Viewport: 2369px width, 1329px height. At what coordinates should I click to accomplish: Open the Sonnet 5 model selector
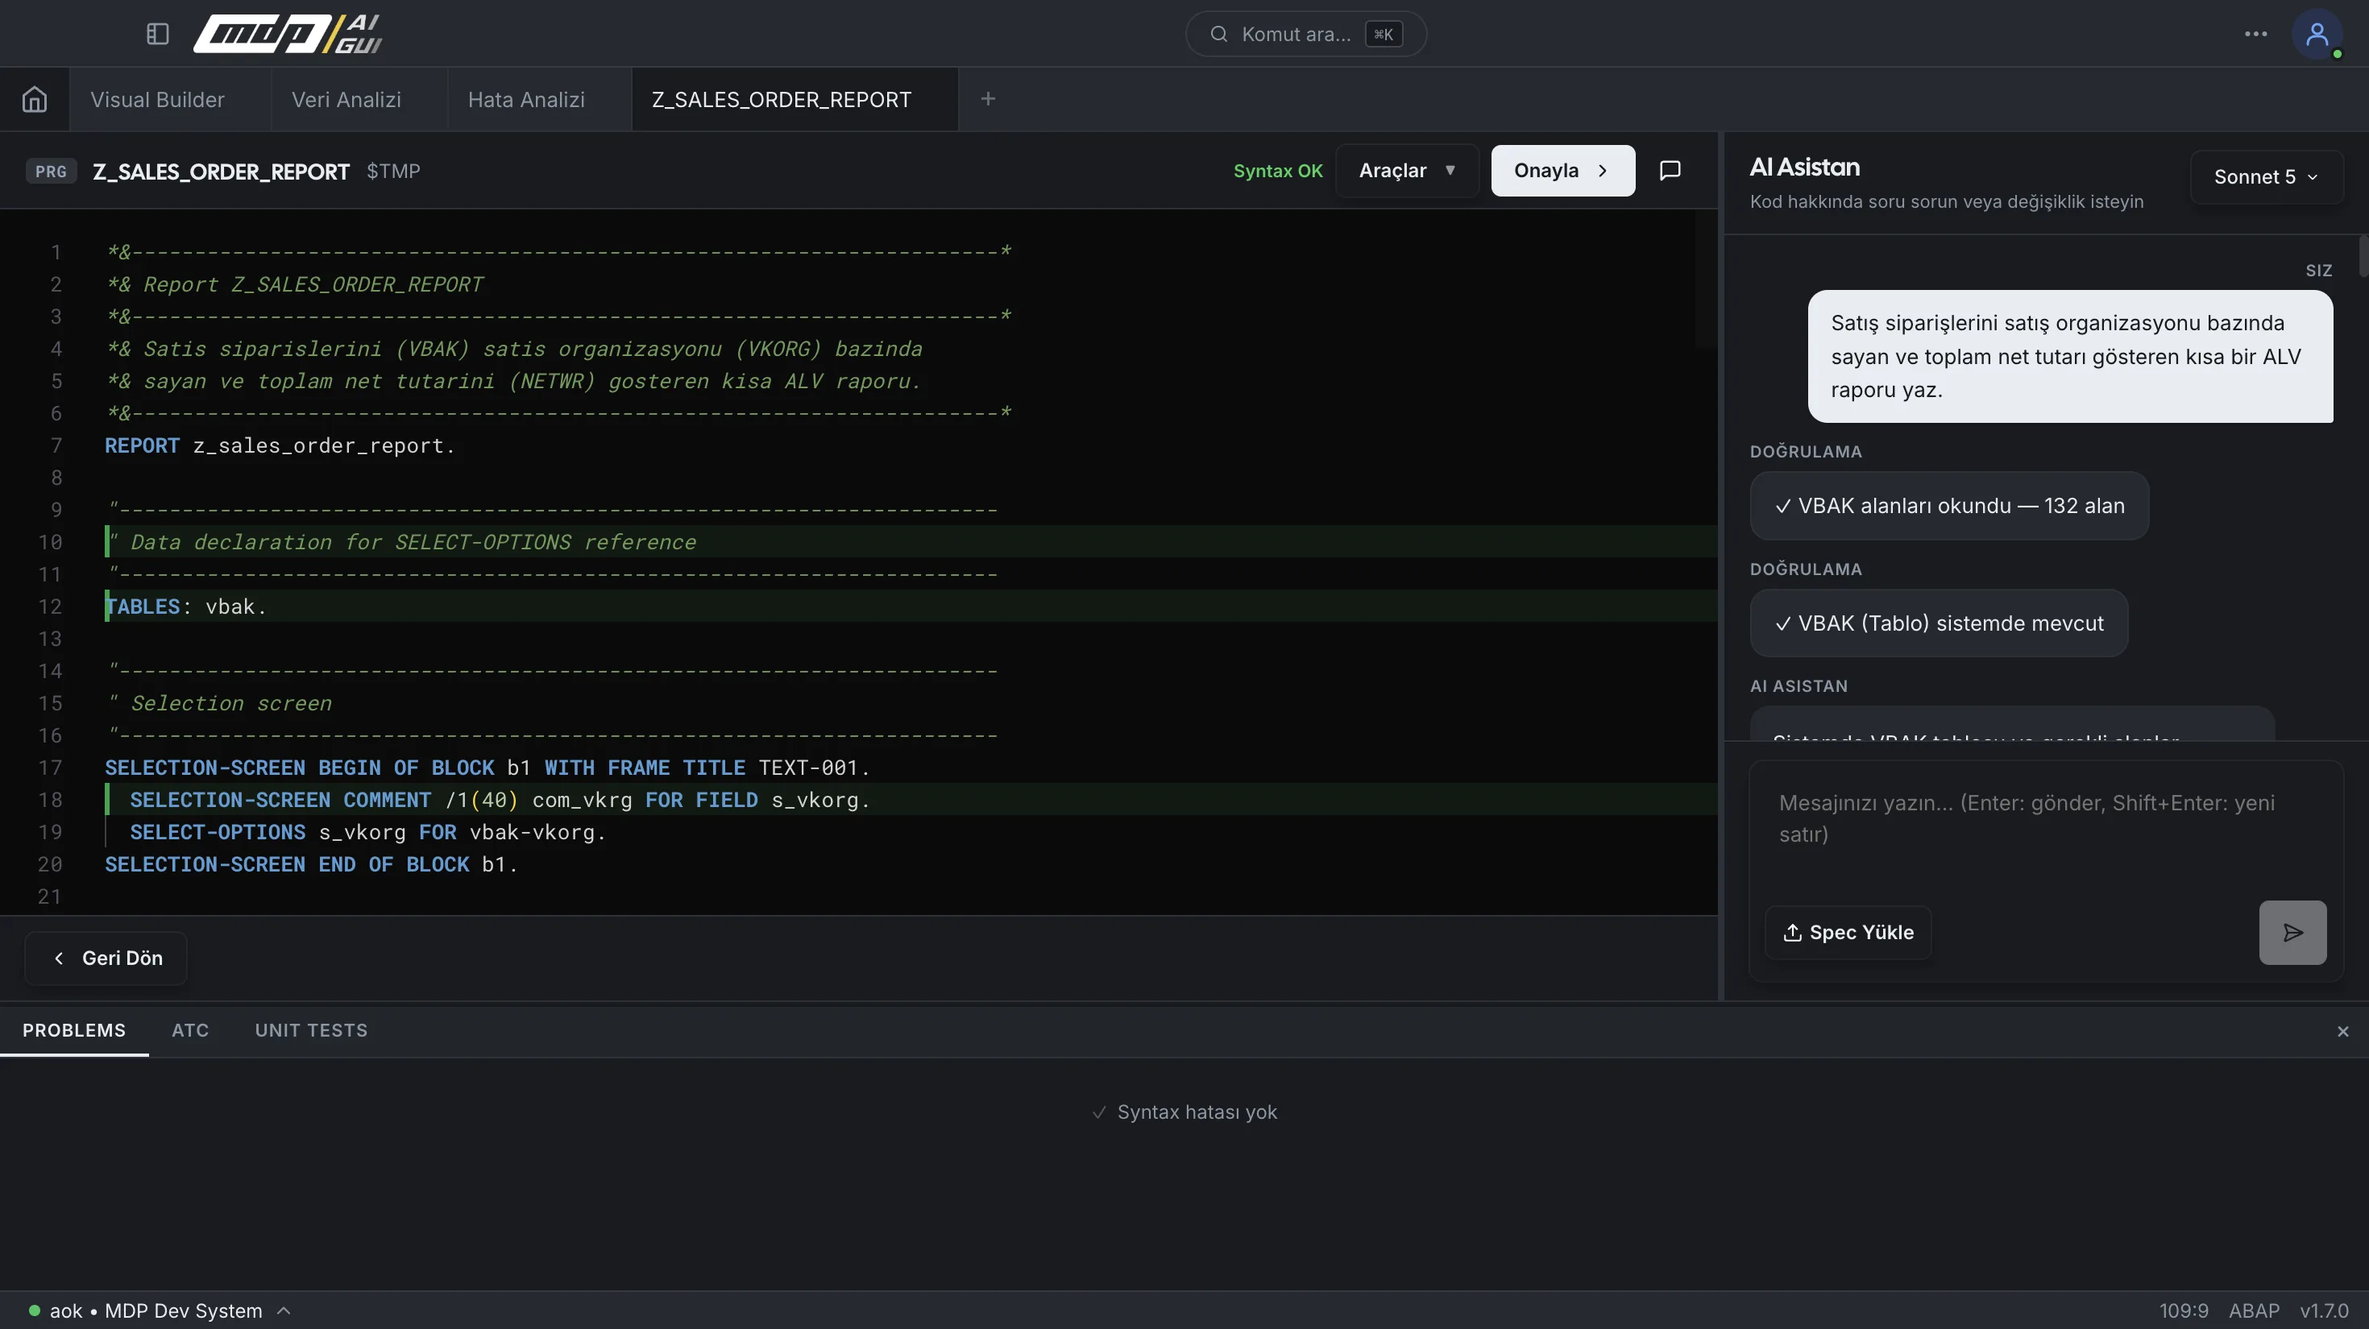click(2265, 176)
